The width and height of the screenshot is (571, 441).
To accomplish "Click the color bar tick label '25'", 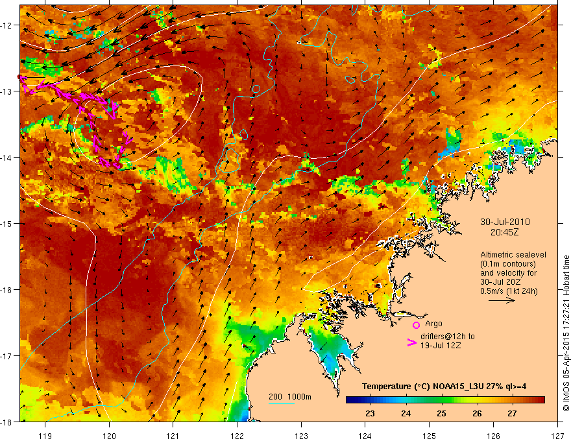I will (x=441, y=414).
